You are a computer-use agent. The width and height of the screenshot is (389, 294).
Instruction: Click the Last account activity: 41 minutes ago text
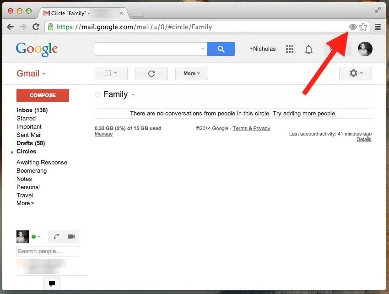pyautogui.click(x=330, y=134)
